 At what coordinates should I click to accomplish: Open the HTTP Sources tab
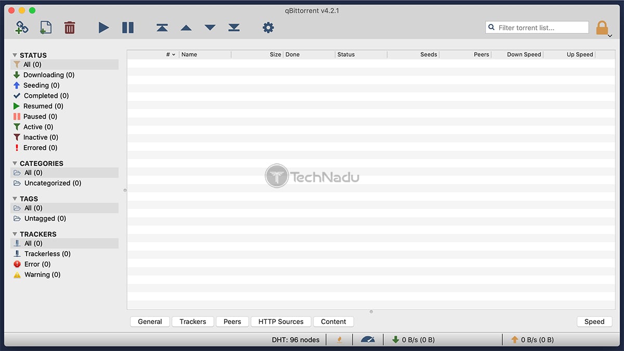tap(281, 322)
